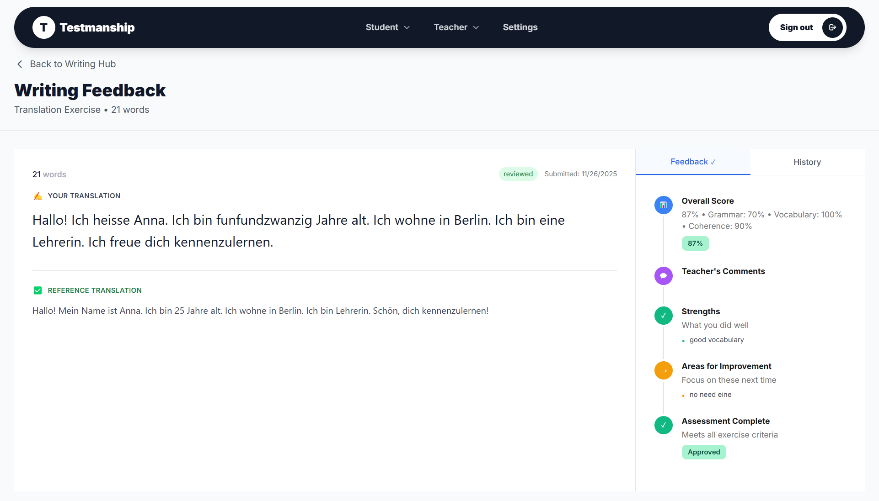Click the green Reference Translation checkbox icon

(x=38, y=290)
